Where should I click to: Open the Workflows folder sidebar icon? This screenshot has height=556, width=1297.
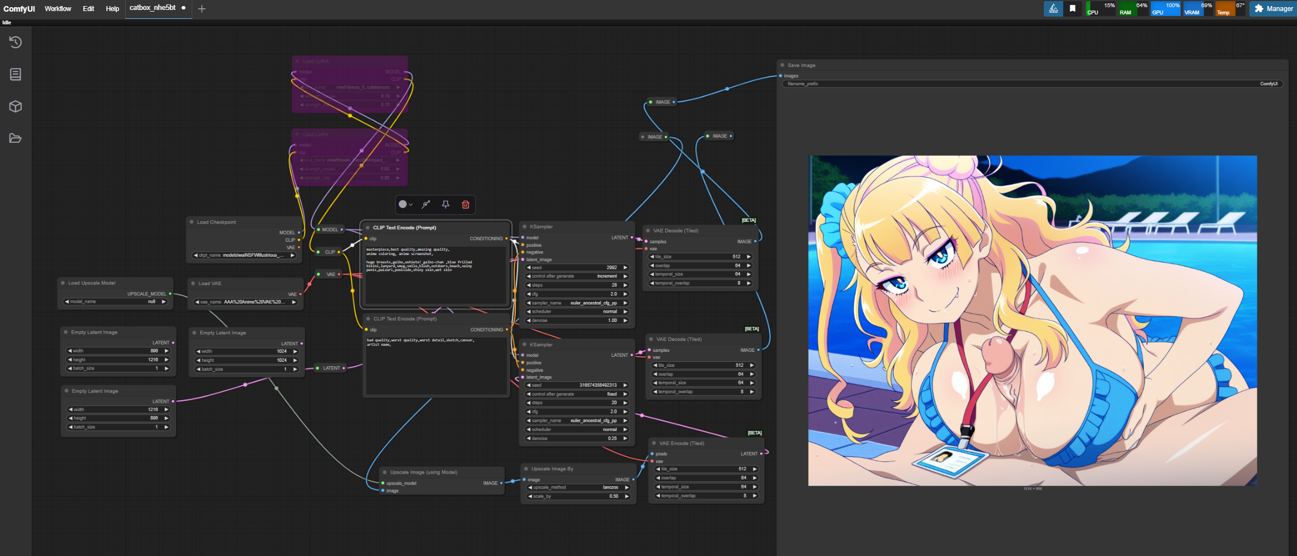16,138
